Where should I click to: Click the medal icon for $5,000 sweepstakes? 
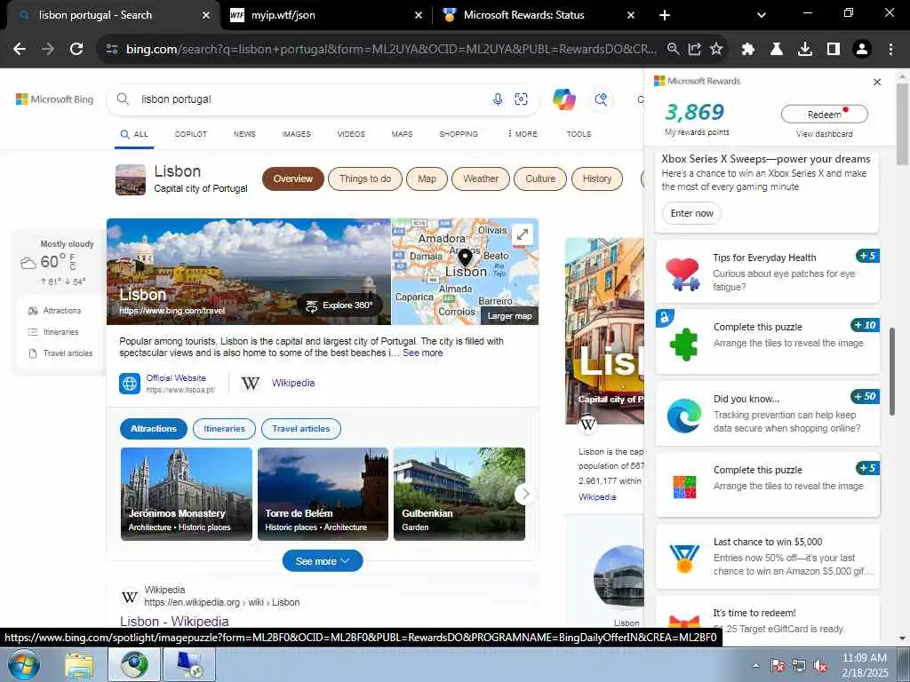click(683, 559)
